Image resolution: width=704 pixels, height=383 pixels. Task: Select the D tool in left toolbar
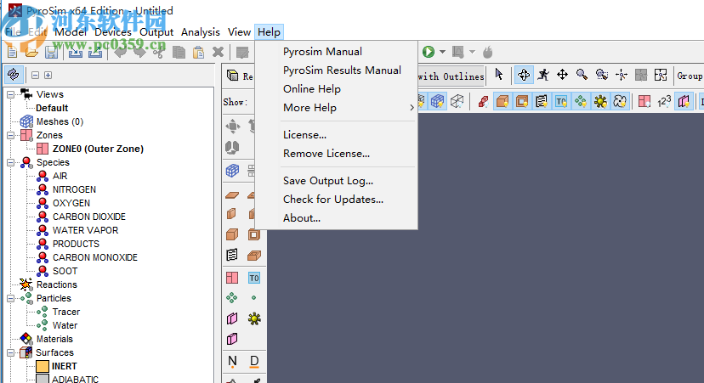pos(254,361)
